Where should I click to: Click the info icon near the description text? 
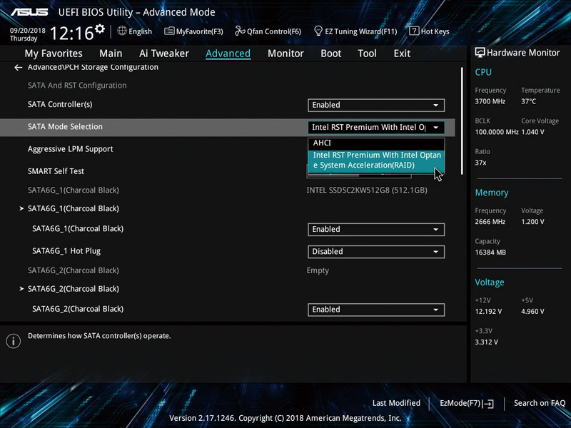(13, 341)
